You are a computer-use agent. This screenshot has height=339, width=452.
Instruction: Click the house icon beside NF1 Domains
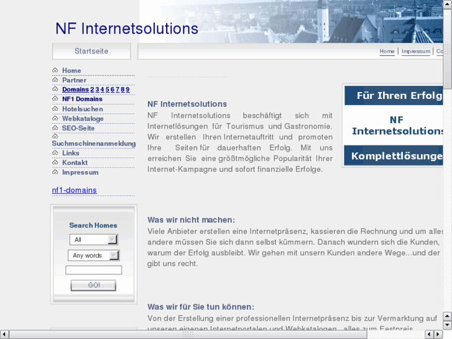coord(55,99)
